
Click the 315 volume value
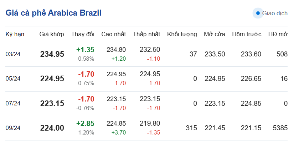pos(191,128)
